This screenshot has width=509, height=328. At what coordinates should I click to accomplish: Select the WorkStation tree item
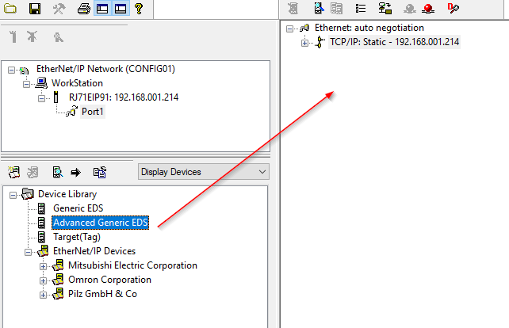(77, 83)
